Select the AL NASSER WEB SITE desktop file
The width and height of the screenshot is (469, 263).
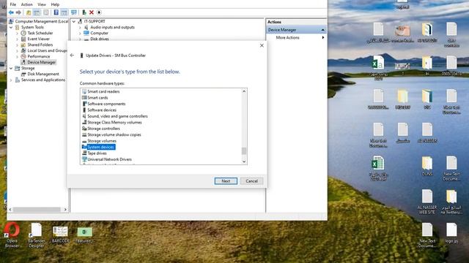point(426,202)
